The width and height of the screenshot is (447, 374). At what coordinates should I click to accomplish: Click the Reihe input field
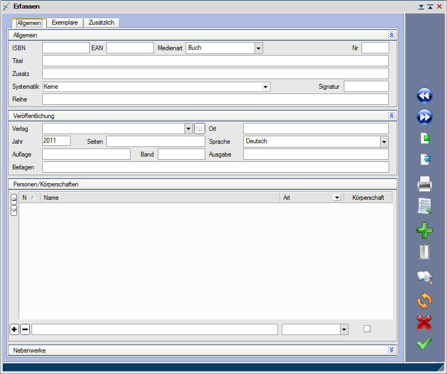pos(215,99)
